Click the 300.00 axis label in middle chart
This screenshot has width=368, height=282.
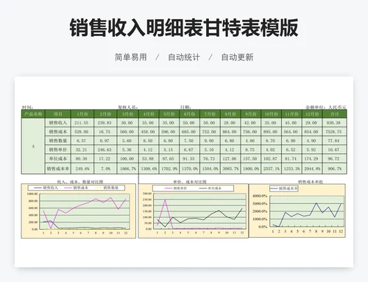coord(147,194)
